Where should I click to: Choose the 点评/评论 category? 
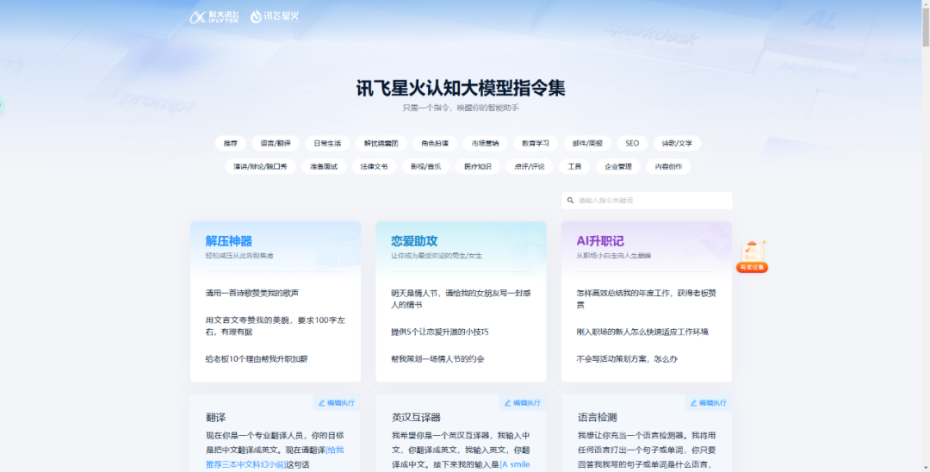point(529,166)
